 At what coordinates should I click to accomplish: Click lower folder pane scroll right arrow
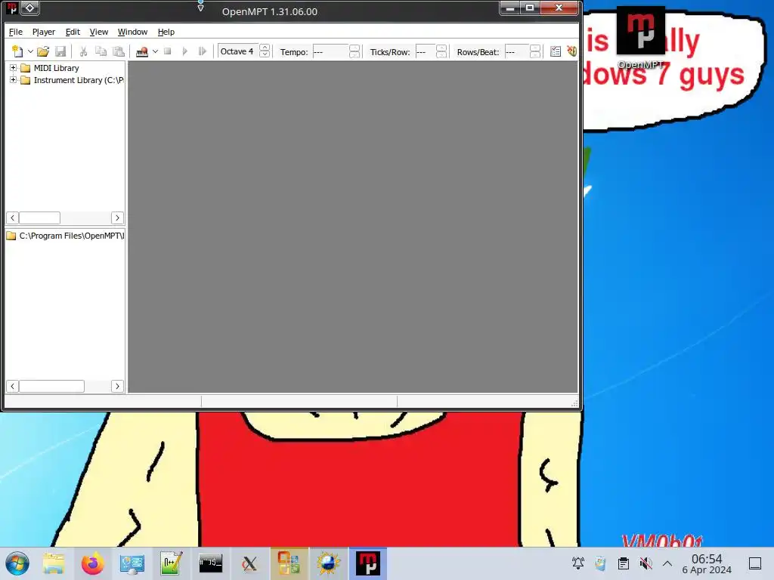117,386
